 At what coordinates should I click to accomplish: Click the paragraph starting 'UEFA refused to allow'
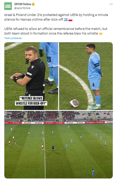(x=56, y=31)
